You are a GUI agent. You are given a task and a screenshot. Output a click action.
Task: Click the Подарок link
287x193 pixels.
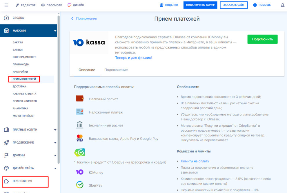point(172,5)
